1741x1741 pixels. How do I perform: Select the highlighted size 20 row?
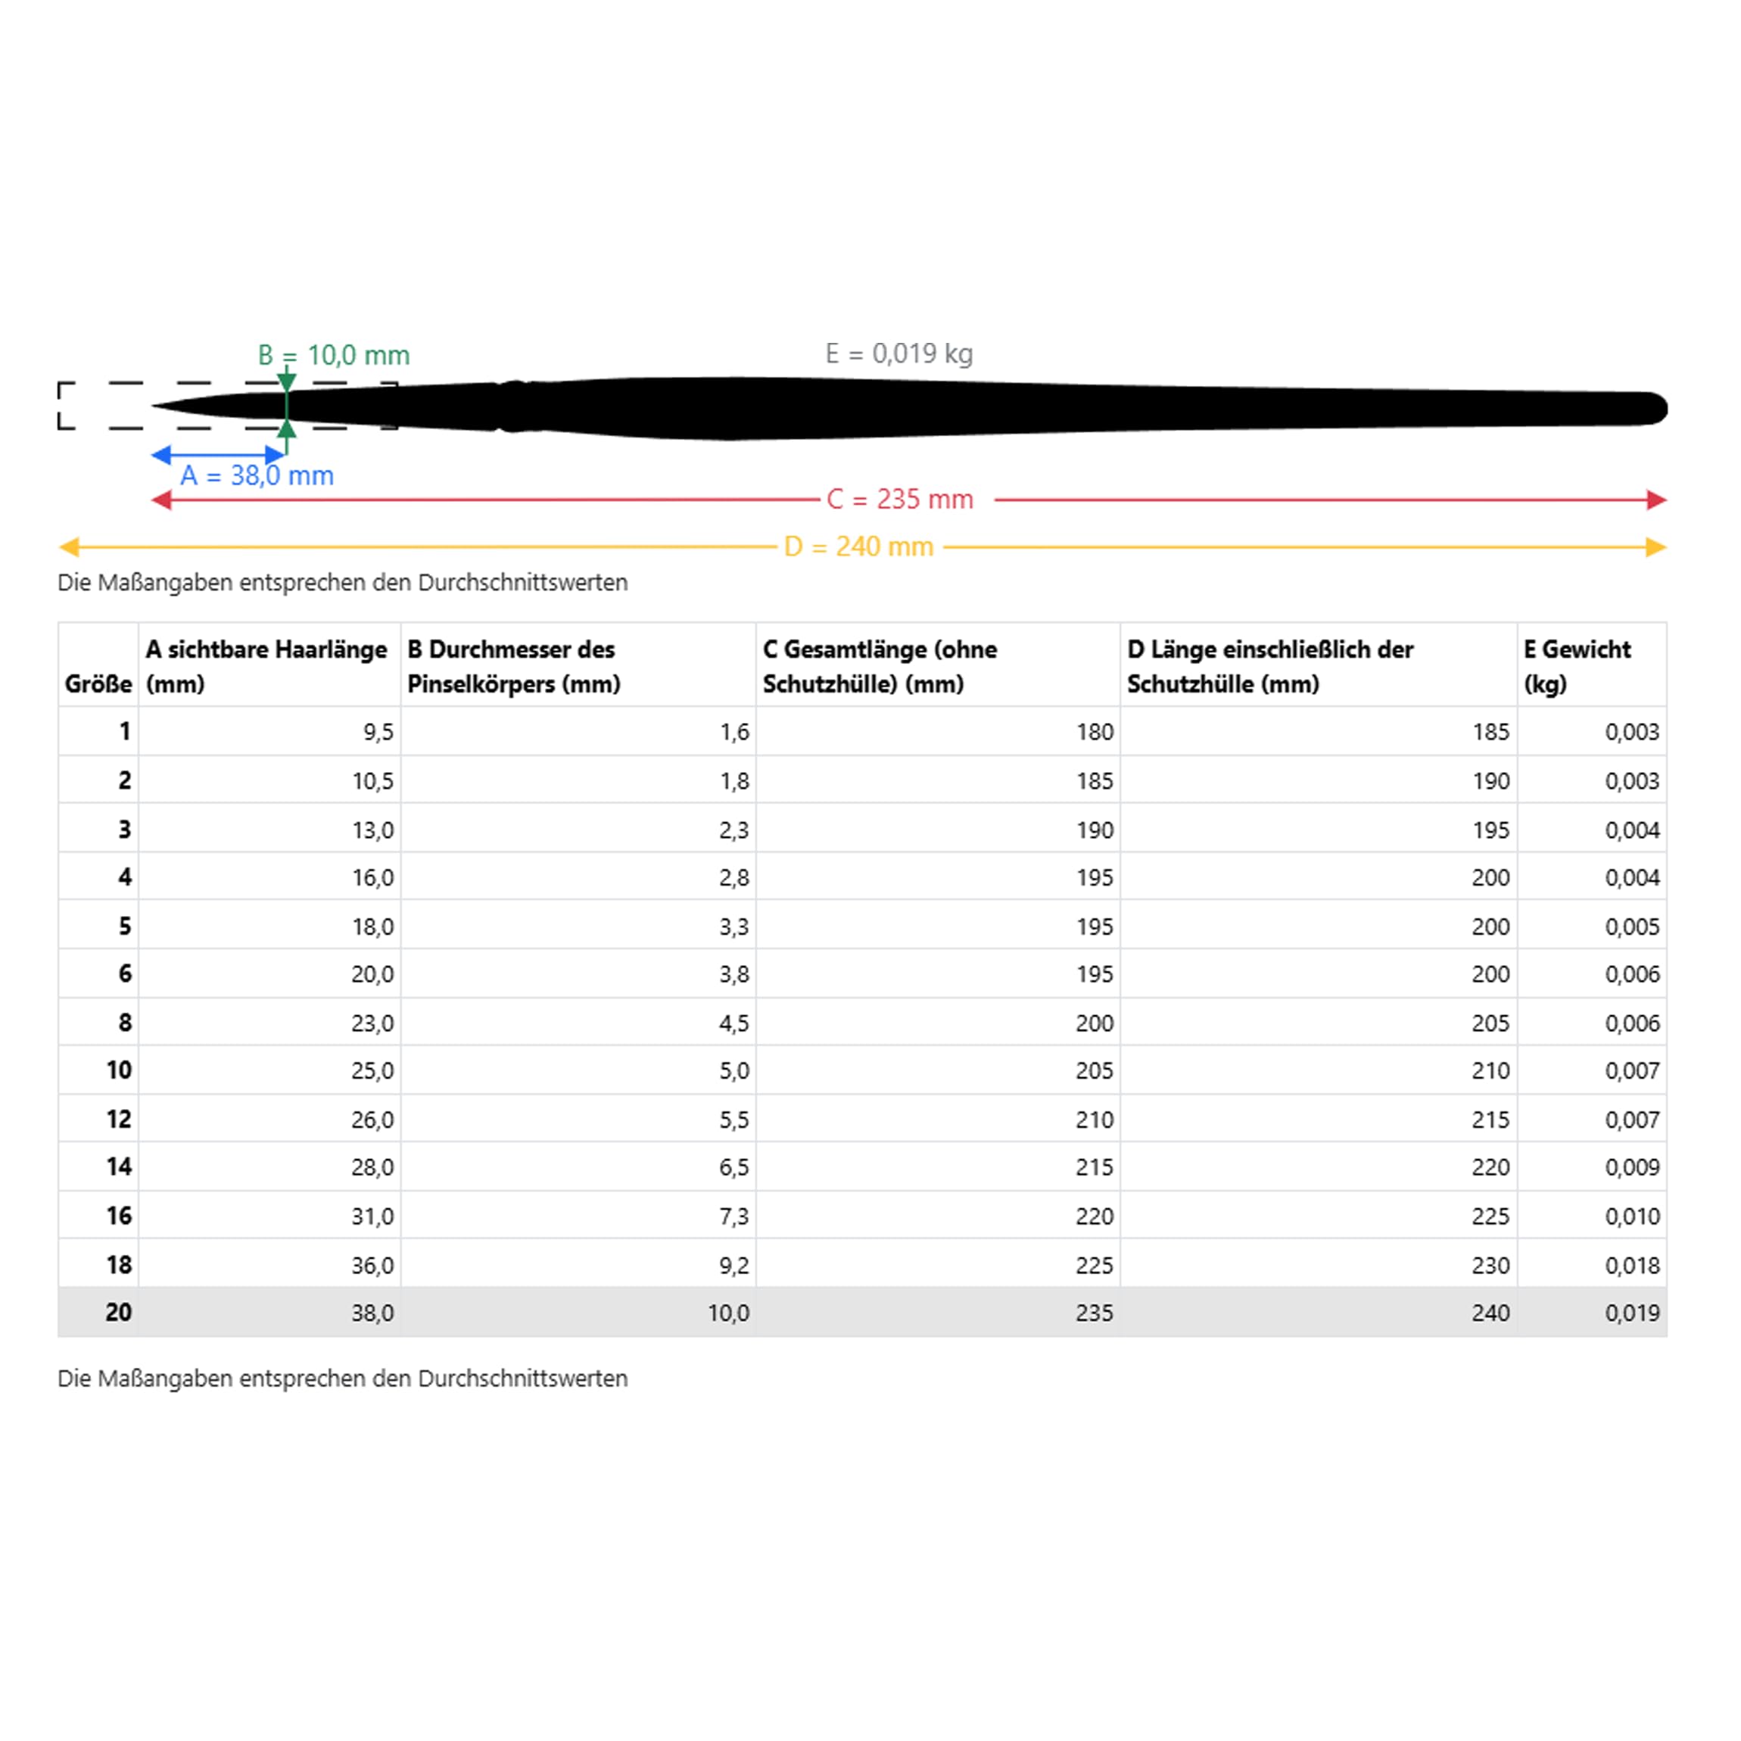[861, 1312]
